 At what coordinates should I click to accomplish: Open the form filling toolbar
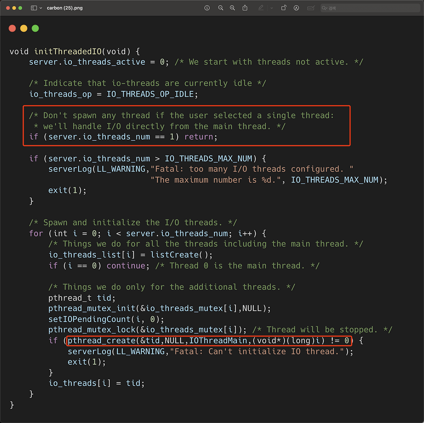click(x=311, y=8)
